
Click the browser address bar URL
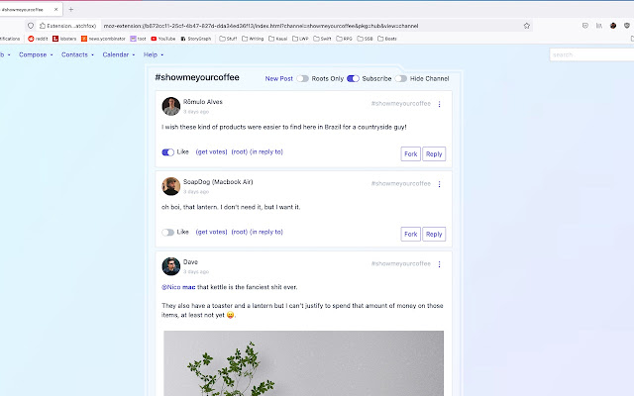pyautogui.click(x=261, y=26)
